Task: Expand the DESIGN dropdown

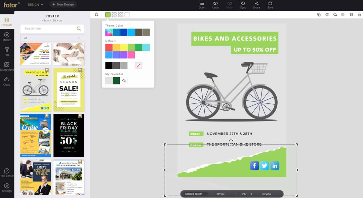Action: point(36,4)
